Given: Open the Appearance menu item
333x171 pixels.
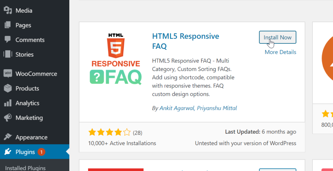Looking at the screenshot, I should tap(31, 137).
